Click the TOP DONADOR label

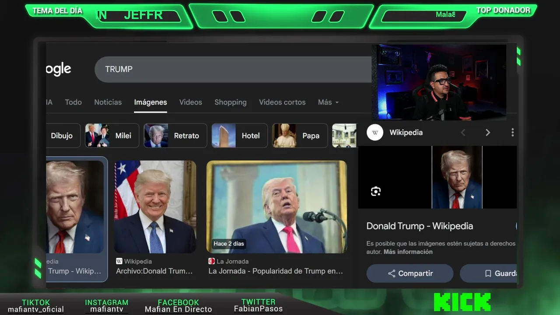tap(503, 10)
